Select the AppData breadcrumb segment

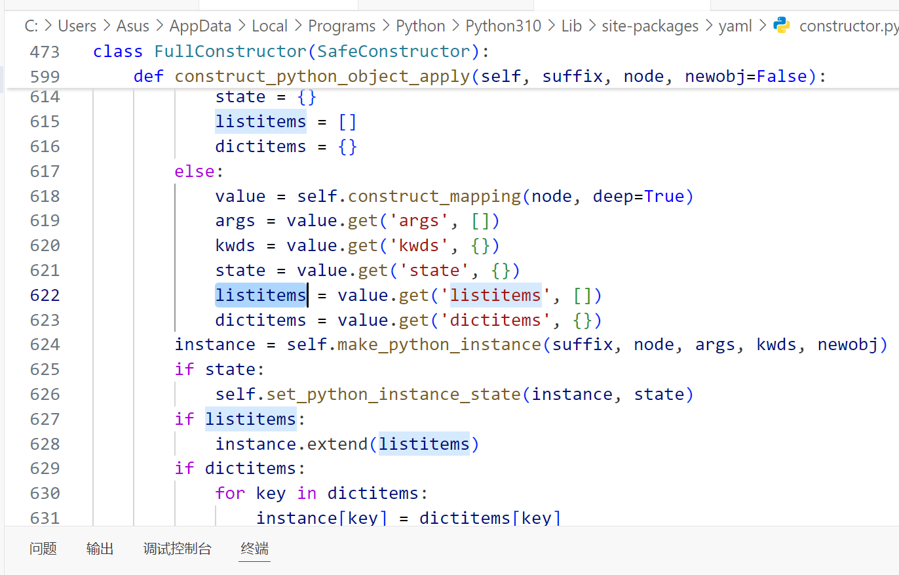point(201,26)
